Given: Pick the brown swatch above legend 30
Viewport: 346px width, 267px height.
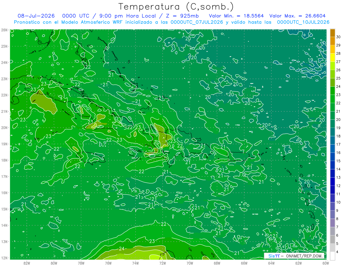Looking at the screenshot, I should tap(332, 33).
